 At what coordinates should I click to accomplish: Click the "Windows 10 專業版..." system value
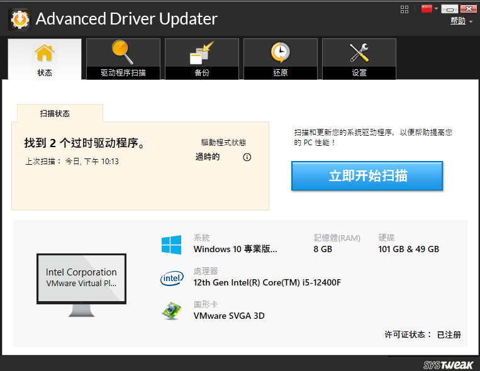(x=235, y=249)
